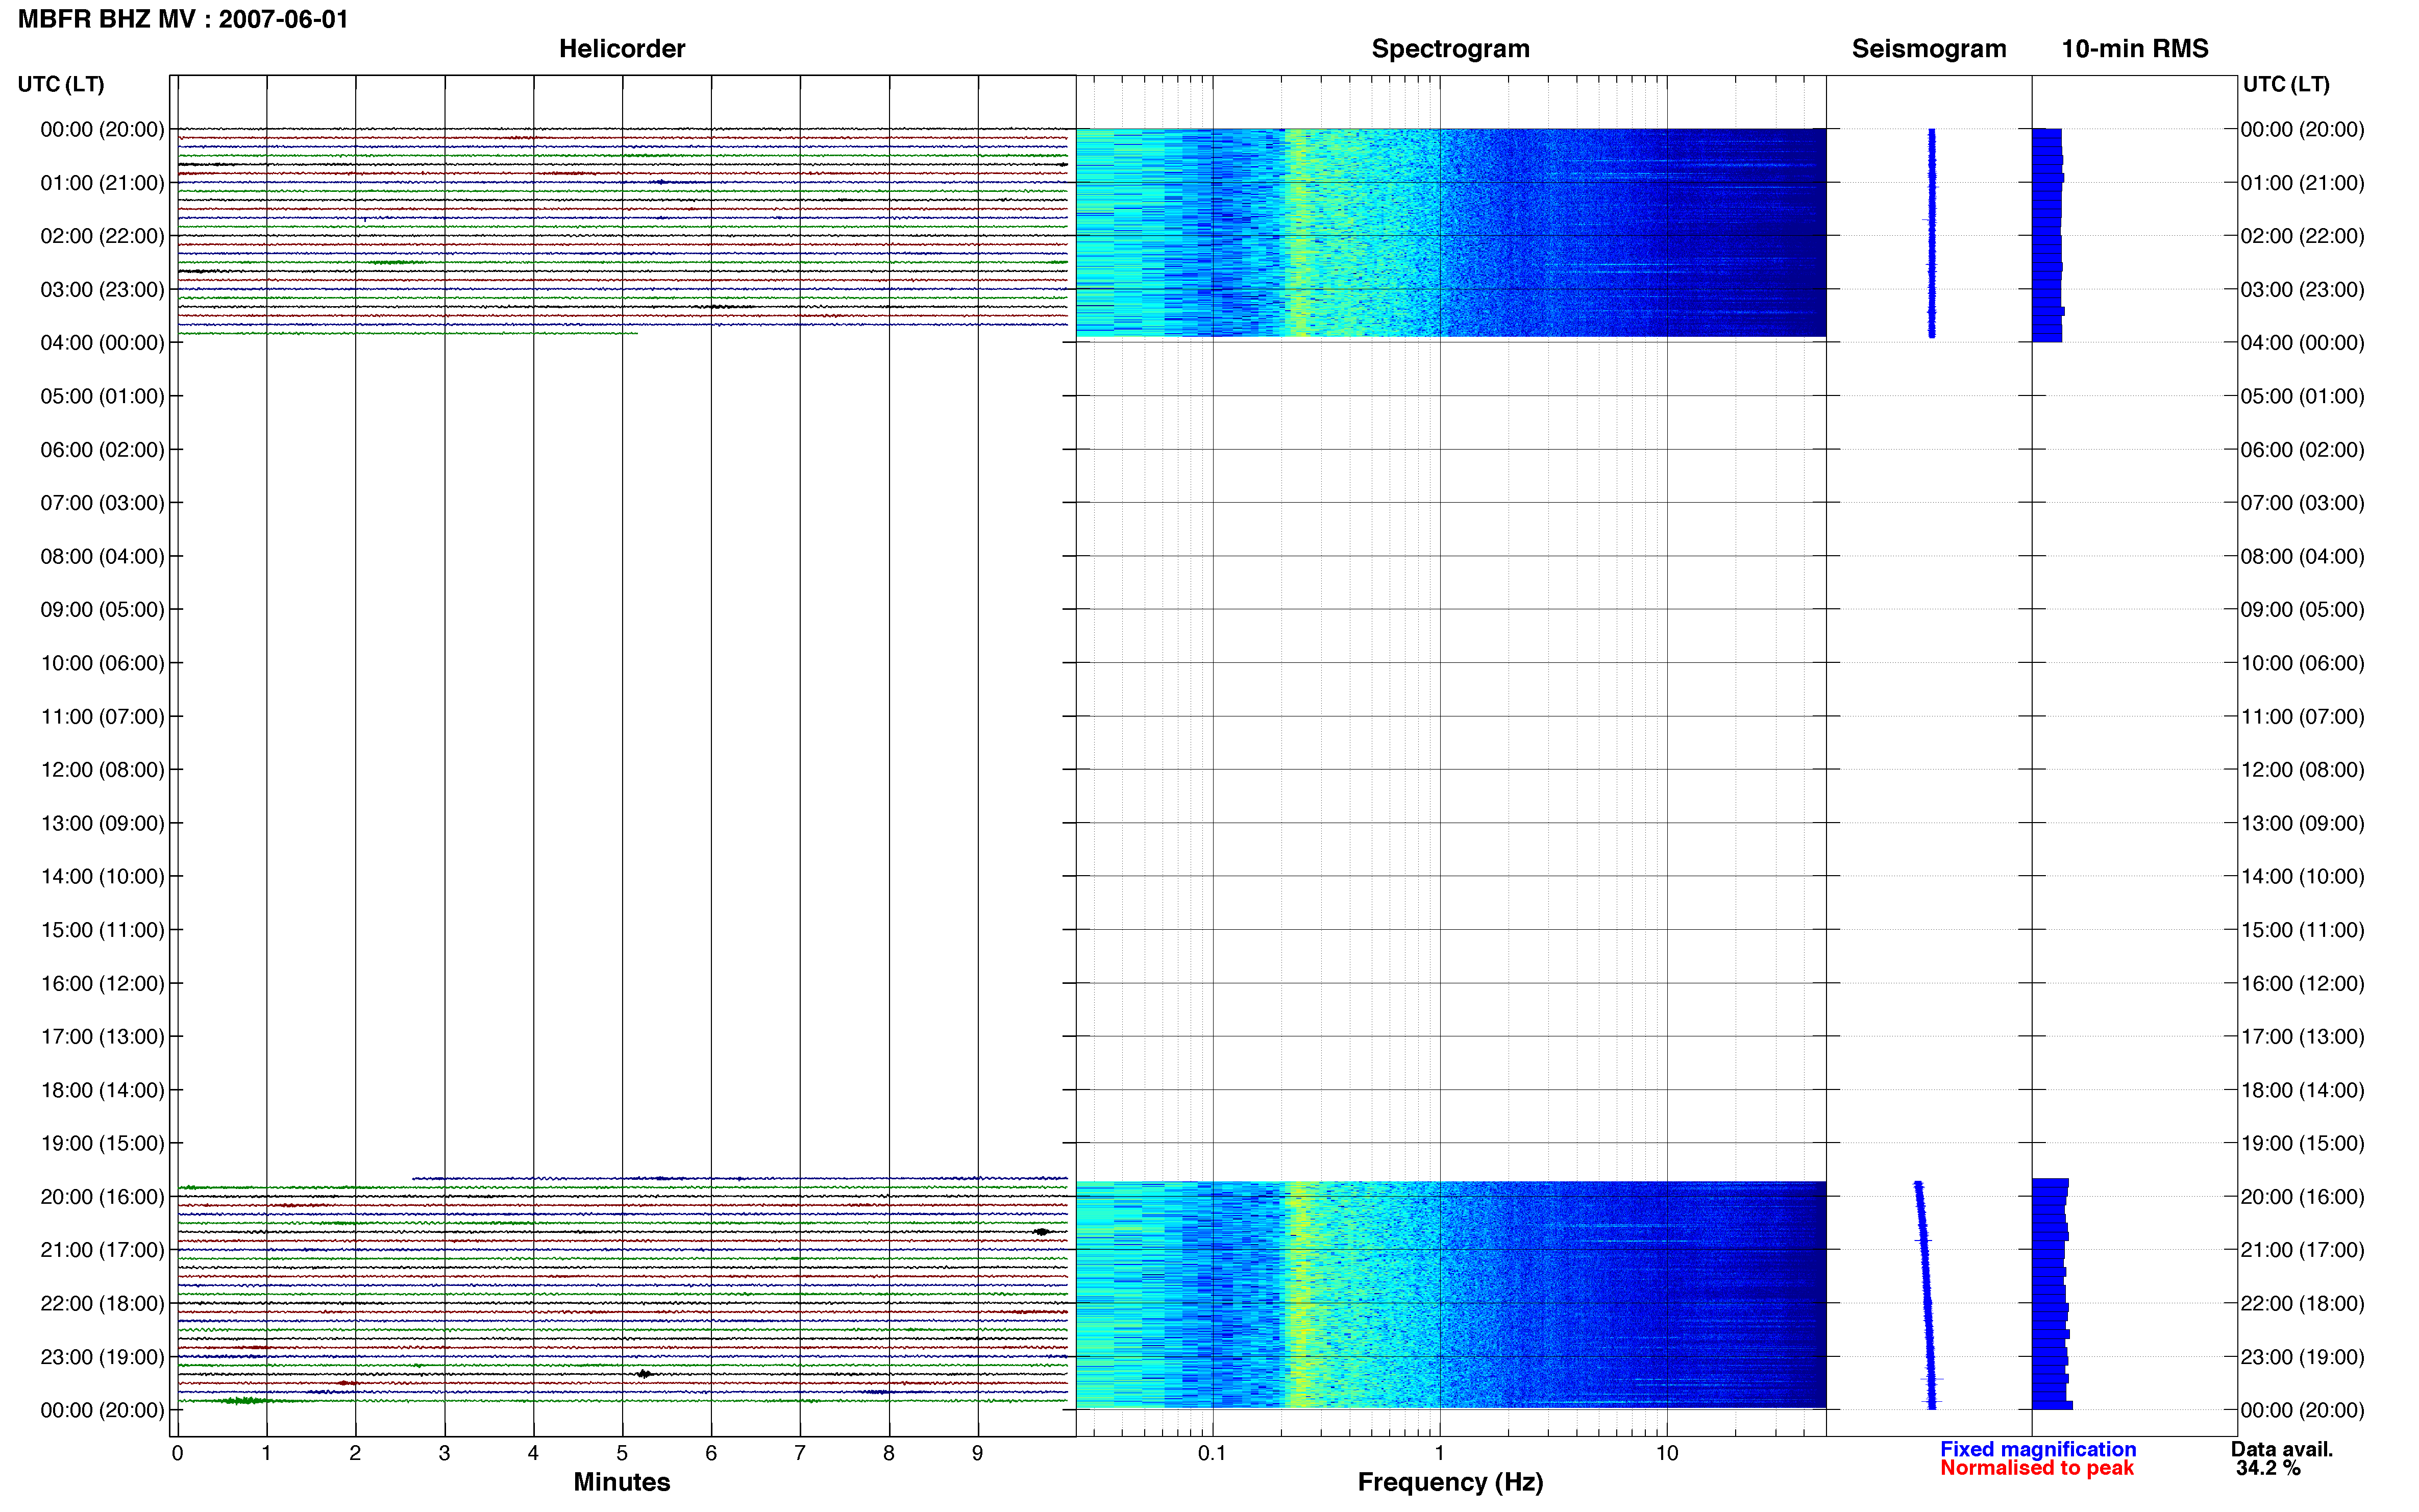This screenshot has height=1512, width=2419.
Task: Select the 'Spectrogram' panel heading
Action: coord(1450,49)
